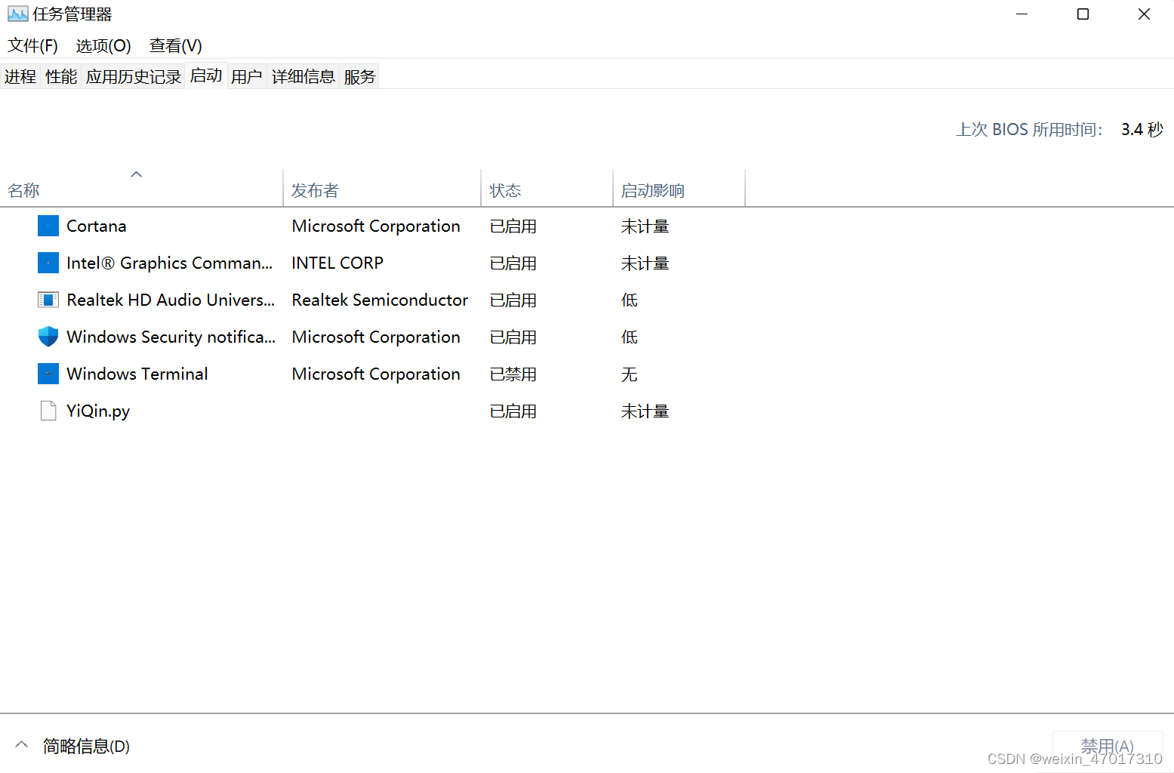The width and height of the screenshot is (1174, 773).
Task: Click the 3.4 秒 BIOS time value
Action: [x=1142, y=129]
